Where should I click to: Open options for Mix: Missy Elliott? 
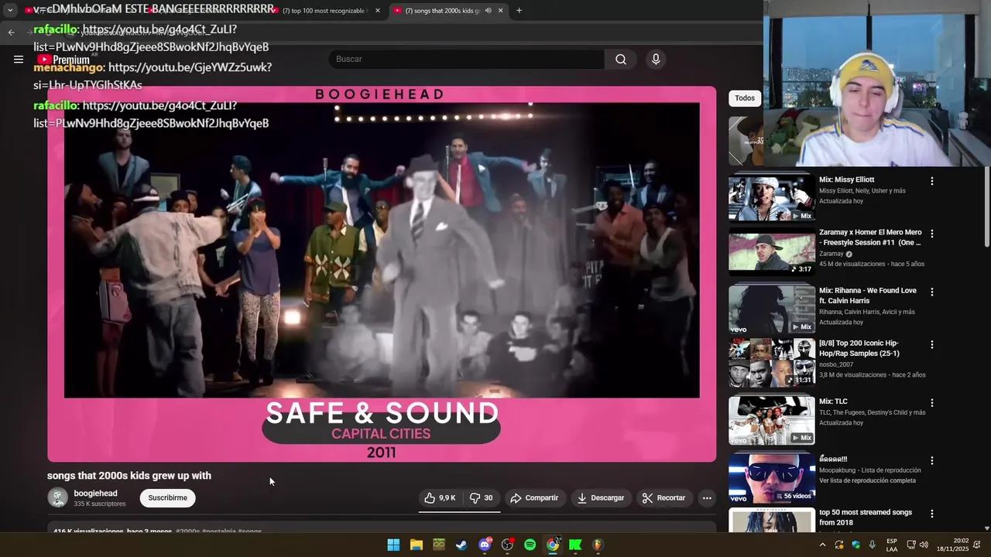coord(932,181)
